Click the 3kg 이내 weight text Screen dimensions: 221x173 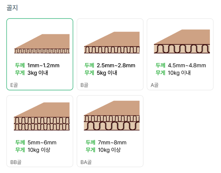click(x=38, y=73)
